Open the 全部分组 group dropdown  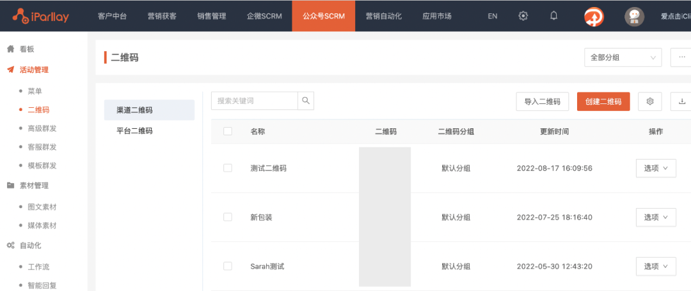(623, 57)
